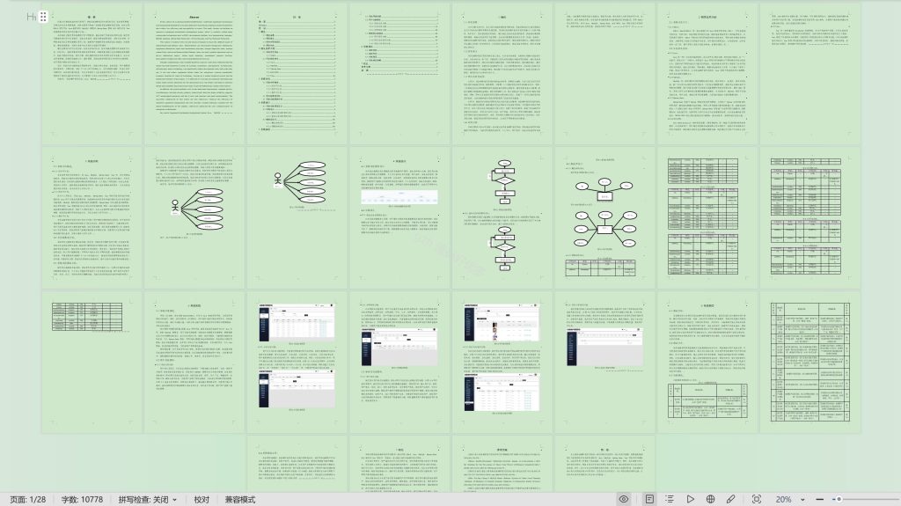Viewport: 901px width, 506px height.
Task: Select the page with single large use-case diagram
Action: [x=194, y=217]
